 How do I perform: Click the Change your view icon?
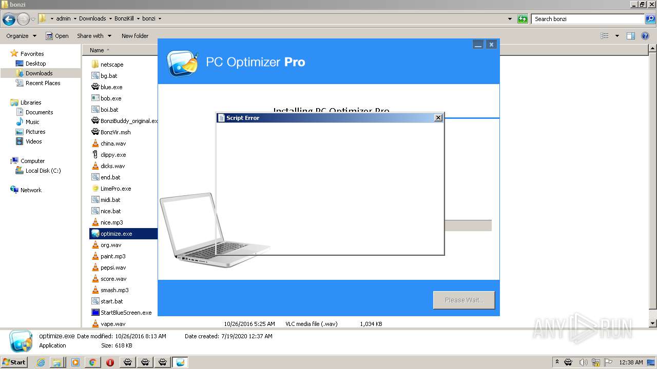[605, 36]
